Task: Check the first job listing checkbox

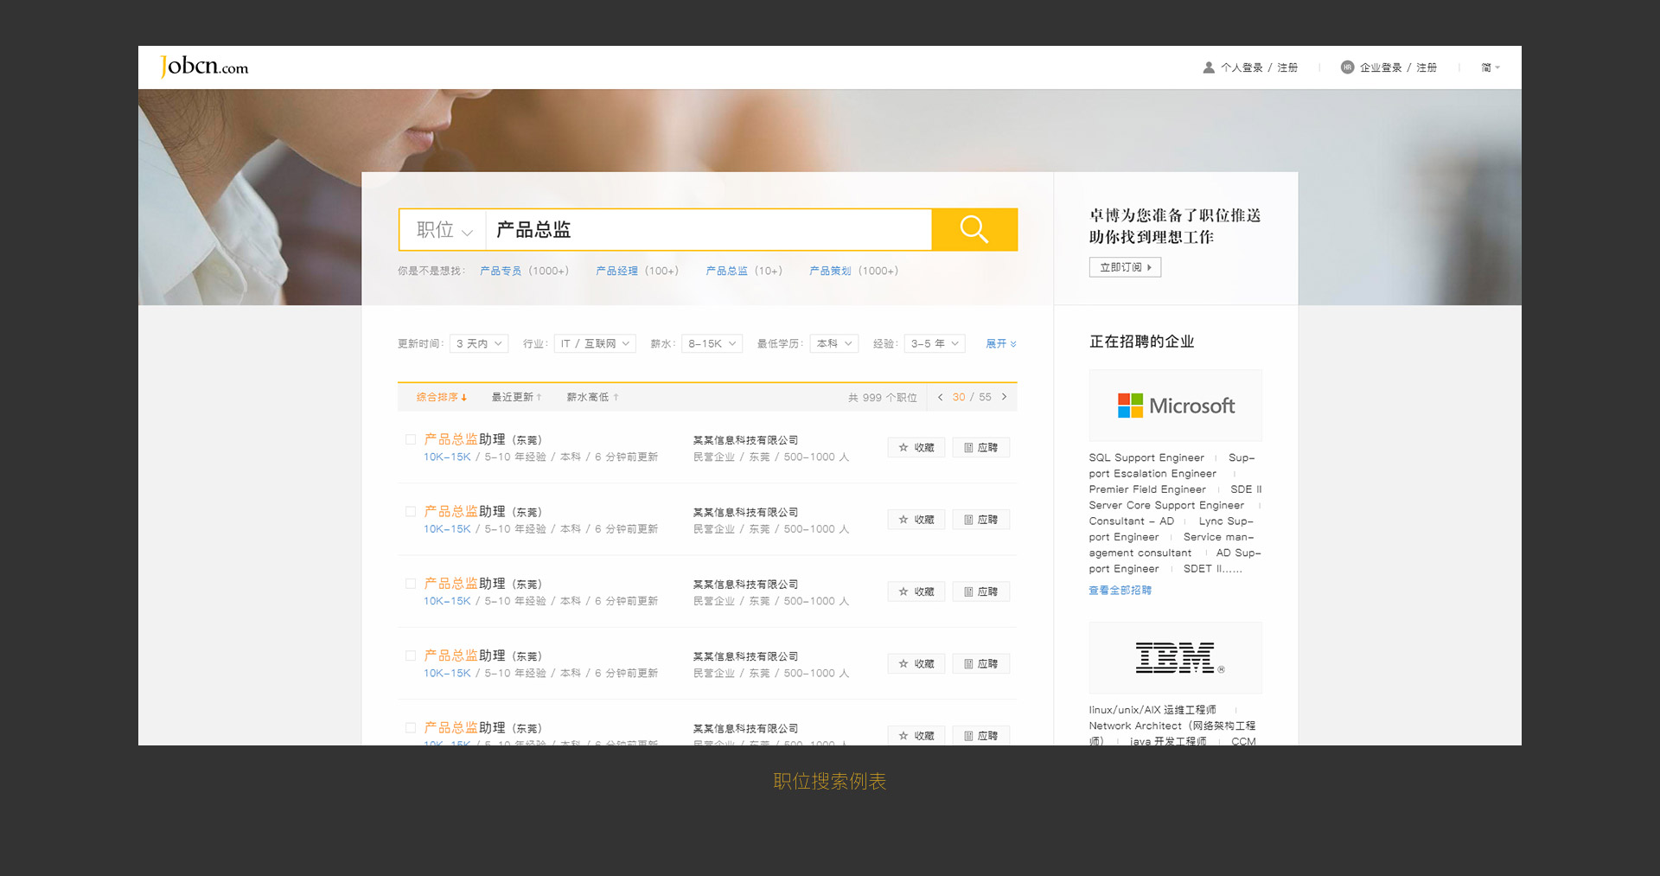Action: point(411,439)
